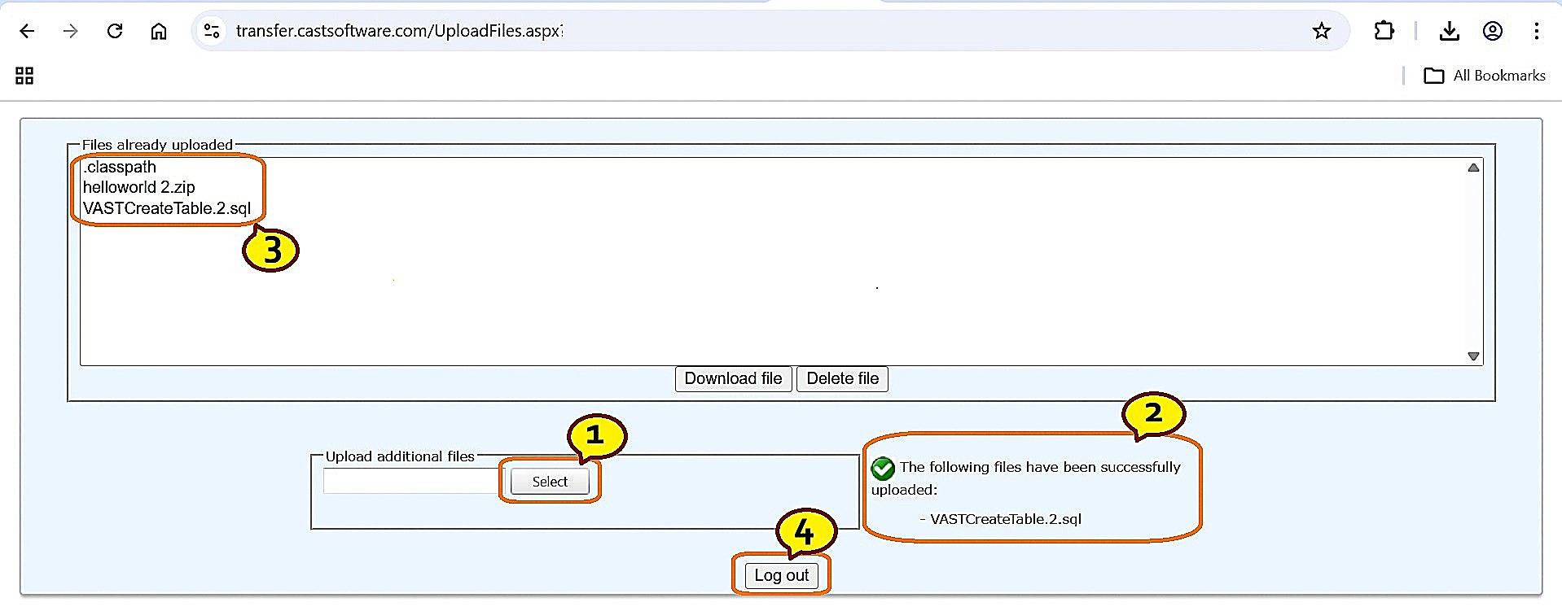Open the All Bookmarks folder

[1484, 76]
